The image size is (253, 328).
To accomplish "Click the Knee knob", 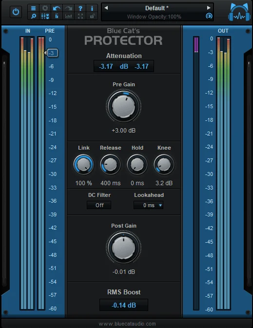I will click(164, 165).
